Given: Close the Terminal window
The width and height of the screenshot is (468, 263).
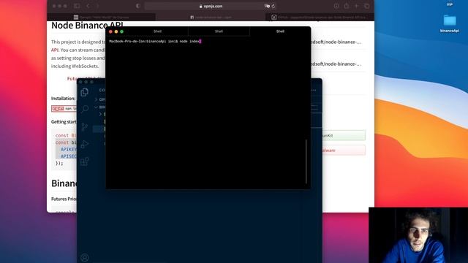Looking at the screenshot, I should click(110, 31).
